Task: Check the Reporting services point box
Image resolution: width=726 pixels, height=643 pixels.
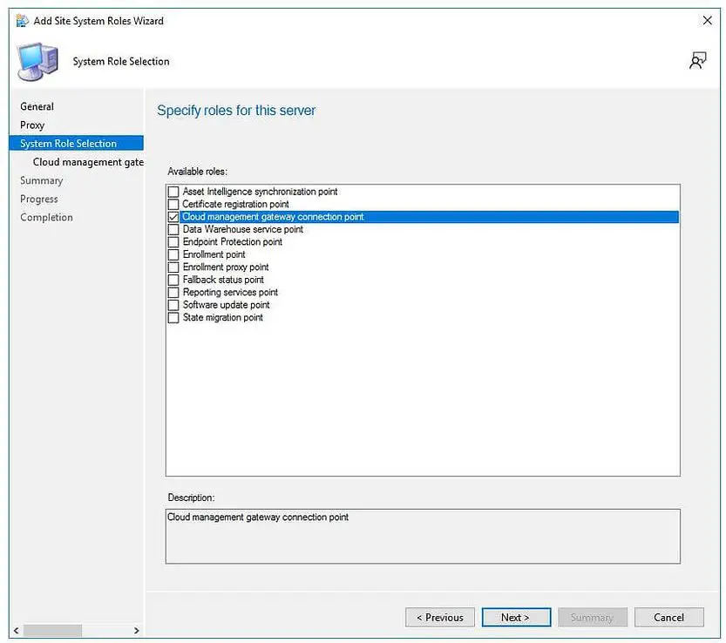Action: [173, 292]
